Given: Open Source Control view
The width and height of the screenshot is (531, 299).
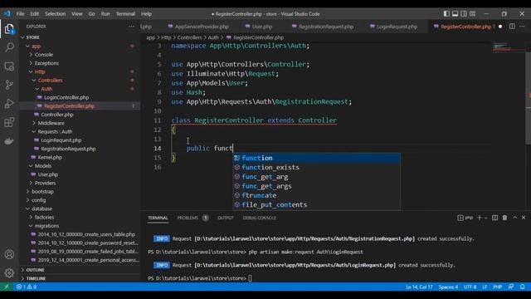Looking at the screenshot, I should pyautogui.click(x=9, y=85).
